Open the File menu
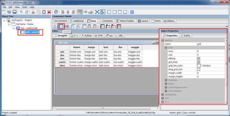This screenshot has width=230, height=116. click(x=4, y=7)
